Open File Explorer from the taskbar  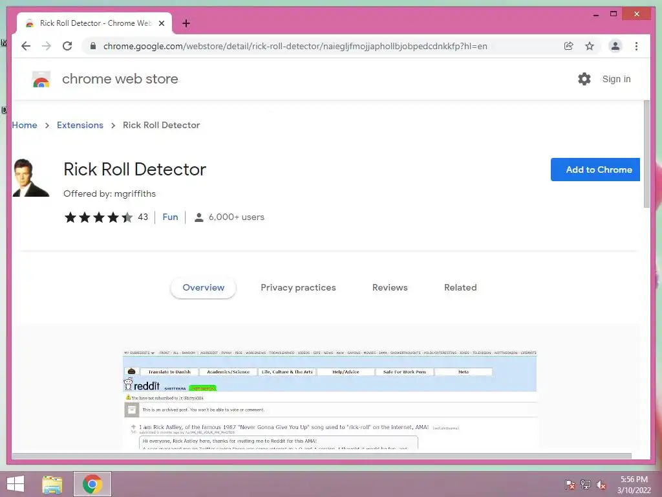tap(52, 484)
